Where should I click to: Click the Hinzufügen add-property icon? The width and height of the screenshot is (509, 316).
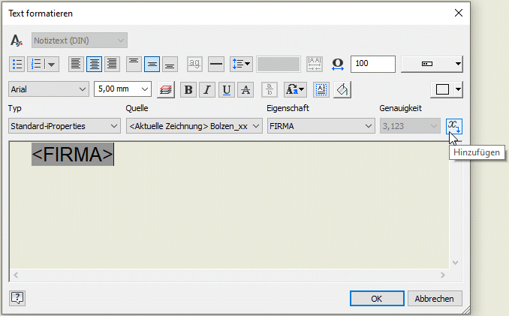click(x=454, y=126)
